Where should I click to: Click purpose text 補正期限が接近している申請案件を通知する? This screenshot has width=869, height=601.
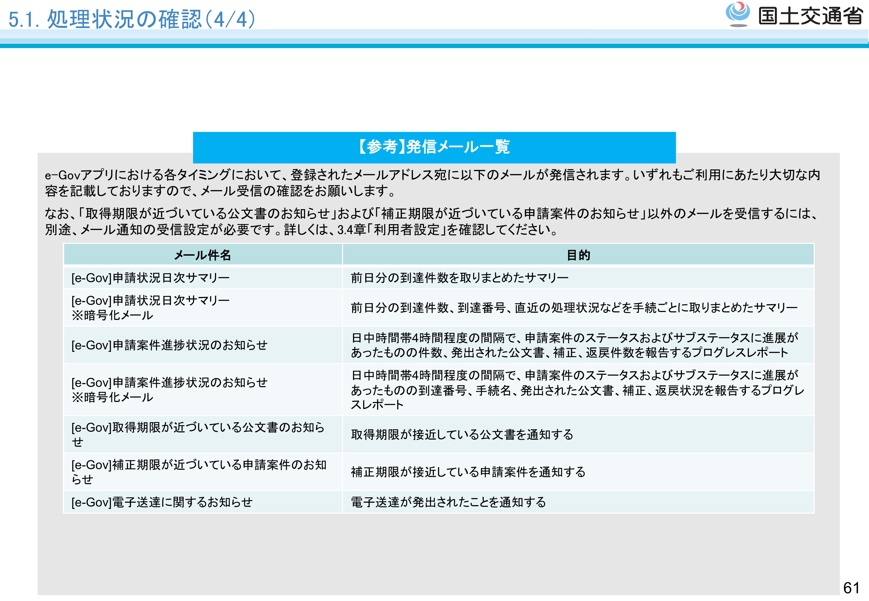point(468,472)
